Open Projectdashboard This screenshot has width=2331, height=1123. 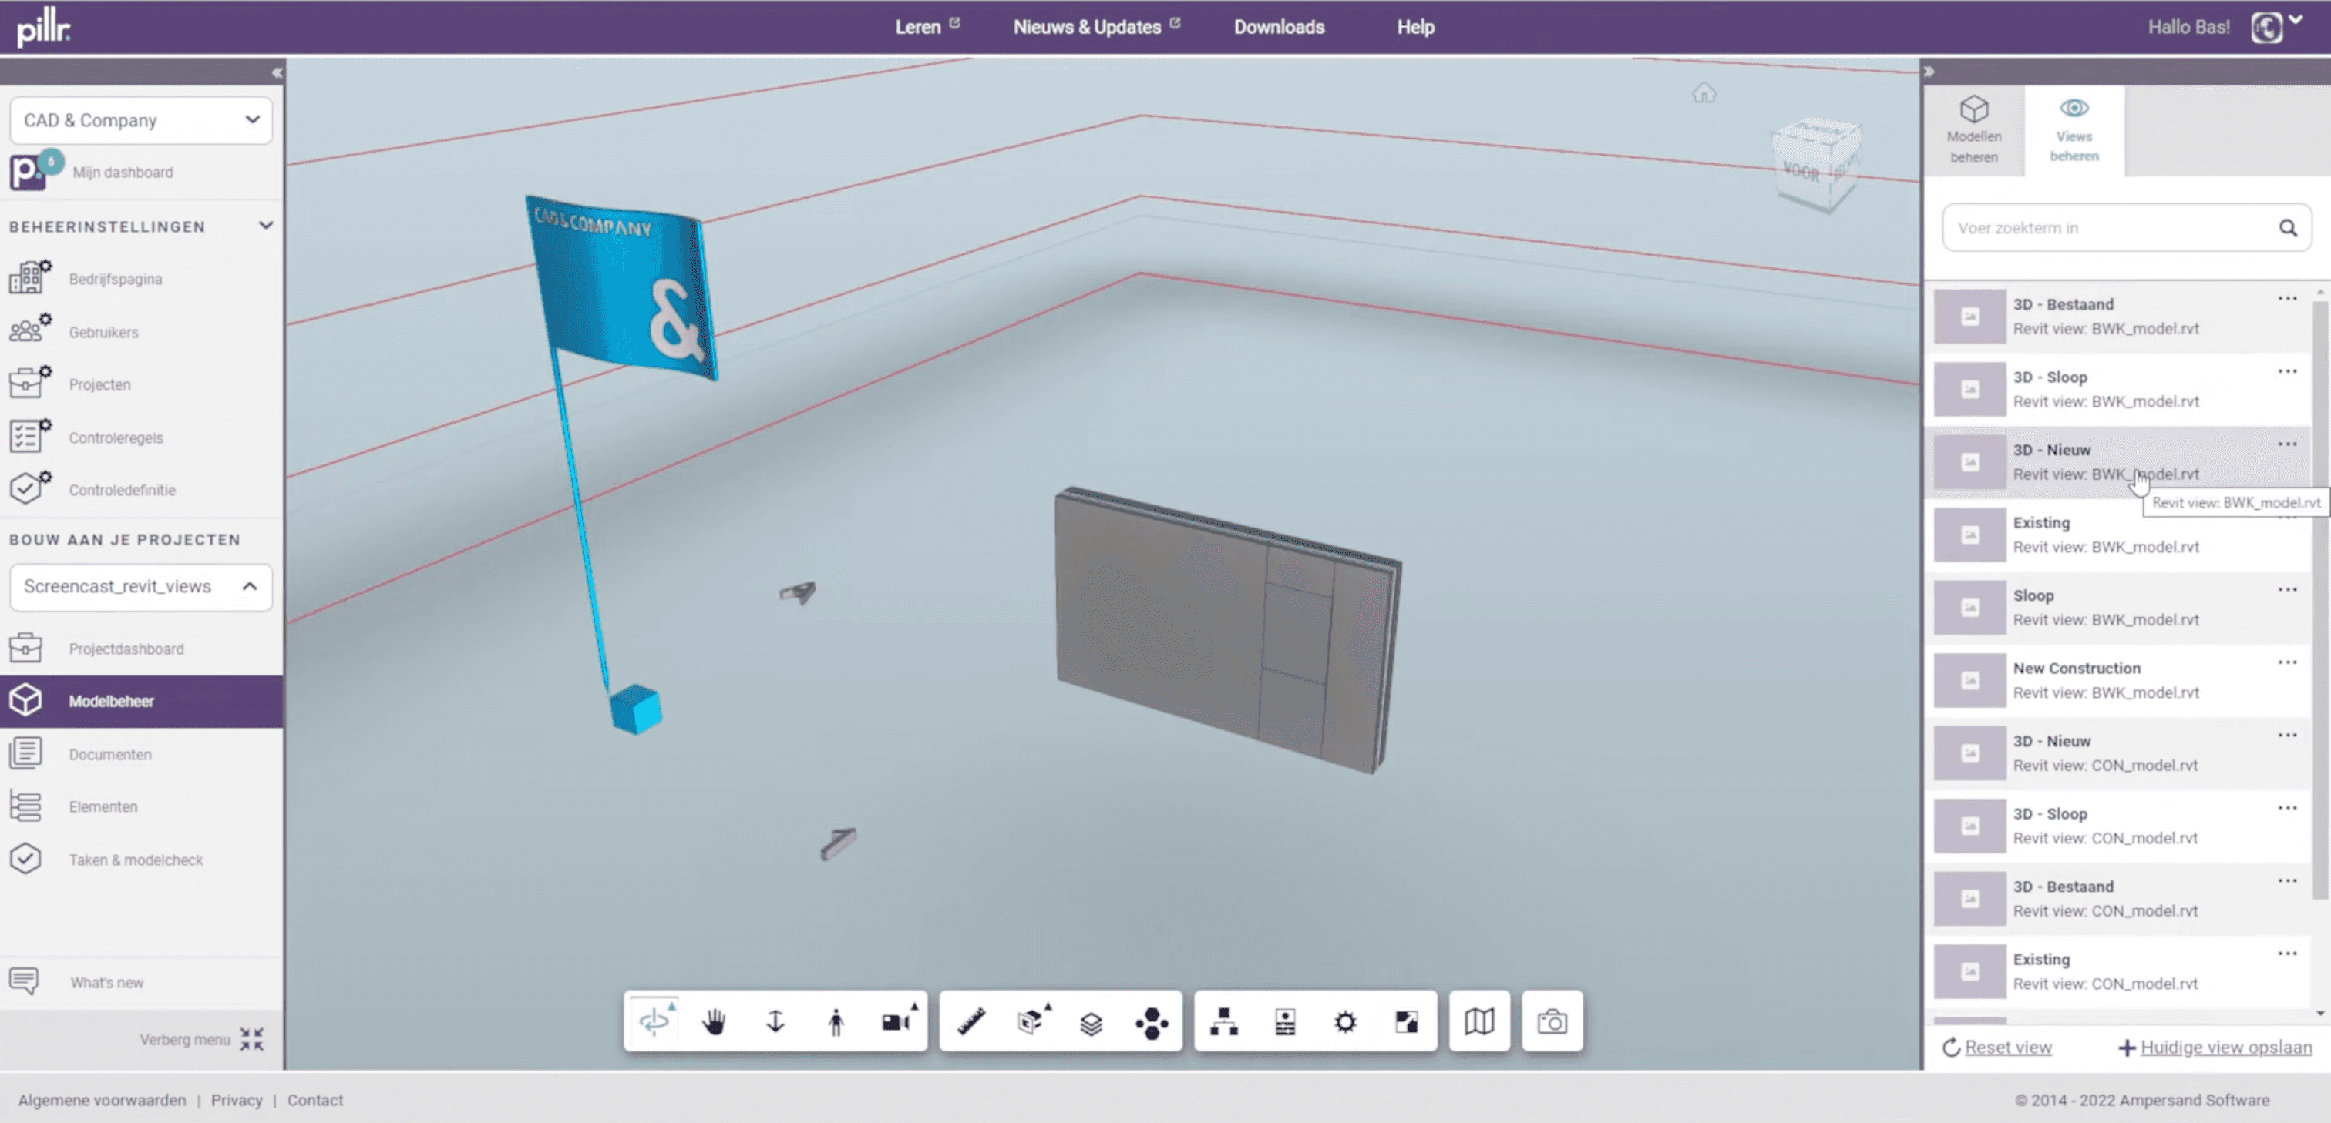coord(126,649)
